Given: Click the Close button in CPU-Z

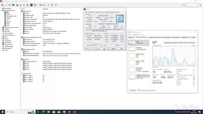Looking at the screenshot, I should click(x=122, y=49).
